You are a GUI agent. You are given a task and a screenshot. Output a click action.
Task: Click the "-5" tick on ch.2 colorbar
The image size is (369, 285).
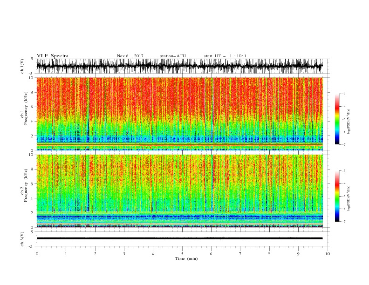point(344,196)
